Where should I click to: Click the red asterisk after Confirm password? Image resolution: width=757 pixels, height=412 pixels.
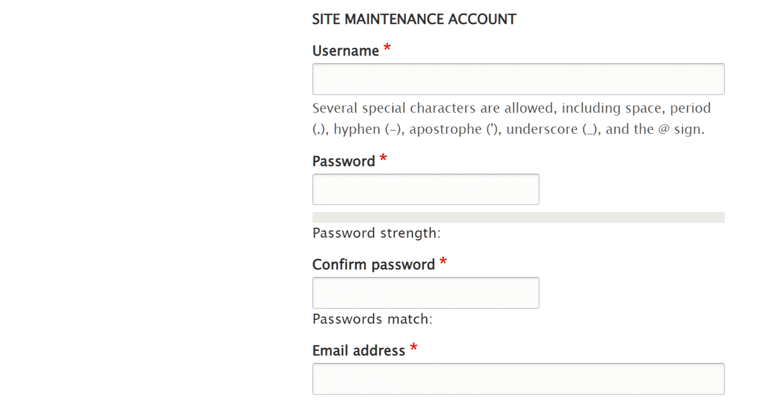point(443,262)
